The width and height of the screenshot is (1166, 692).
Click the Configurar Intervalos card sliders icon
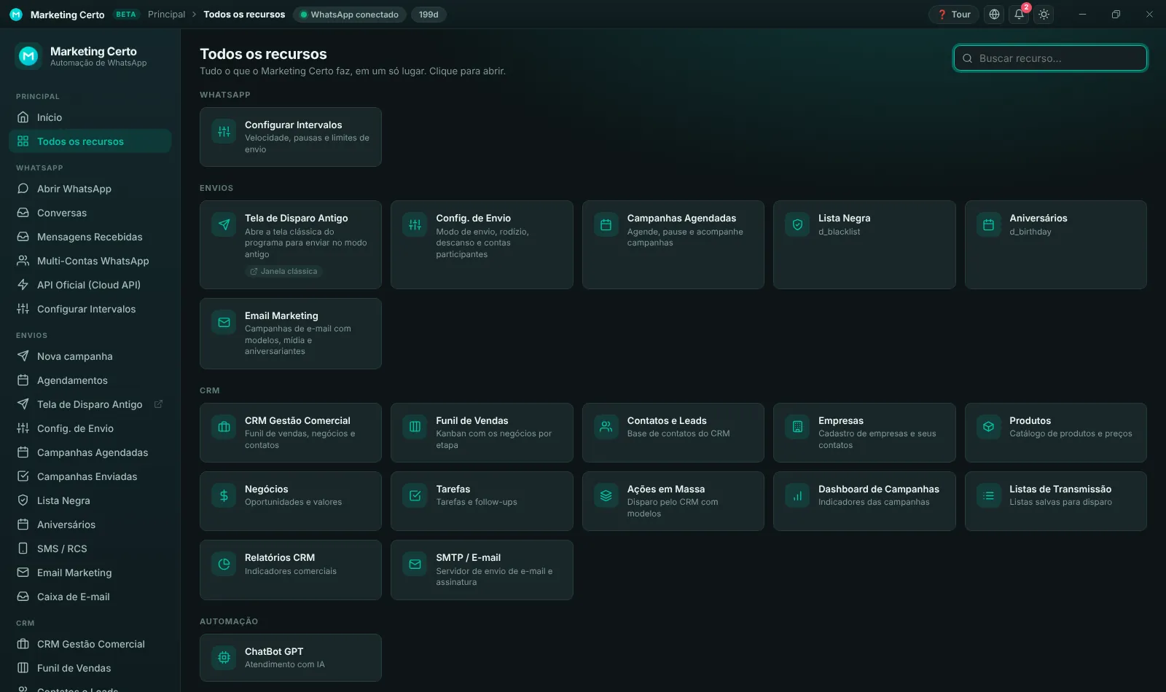pyautogui.click(x=224, y=132)
